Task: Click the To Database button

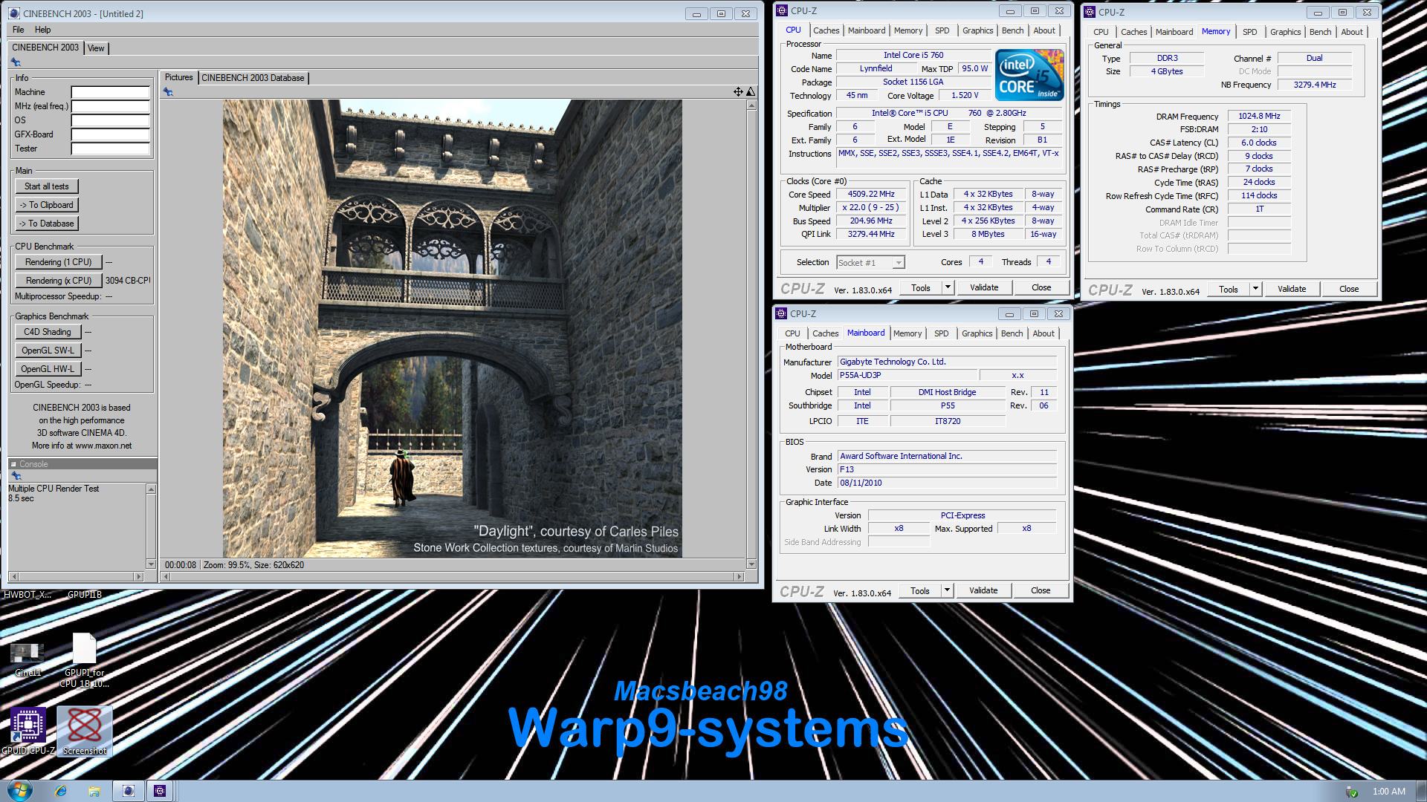Action: [47, 224]
